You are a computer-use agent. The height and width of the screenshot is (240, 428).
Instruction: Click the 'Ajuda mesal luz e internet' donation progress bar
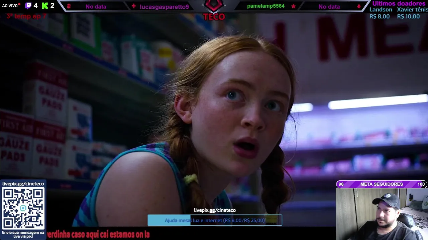click(x=215, y=220)
